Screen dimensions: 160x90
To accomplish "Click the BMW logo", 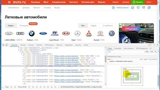I will click(32, 33).
